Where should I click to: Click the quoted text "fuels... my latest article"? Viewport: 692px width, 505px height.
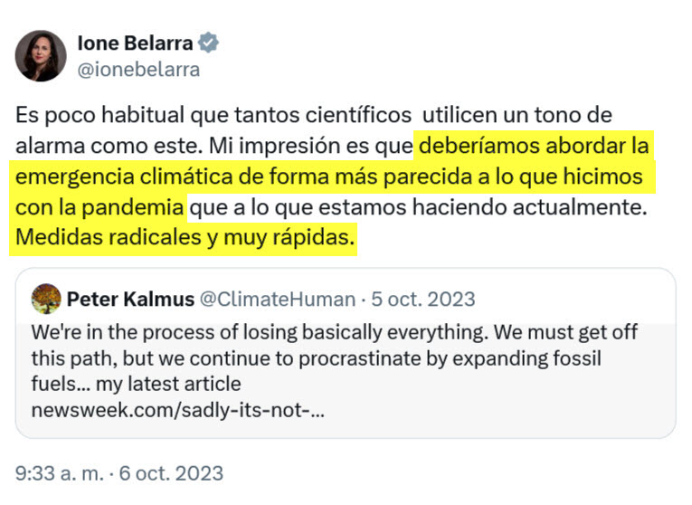tap(136, 383)
